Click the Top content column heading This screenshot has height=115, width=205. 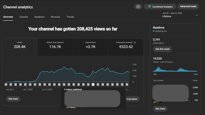158,80
